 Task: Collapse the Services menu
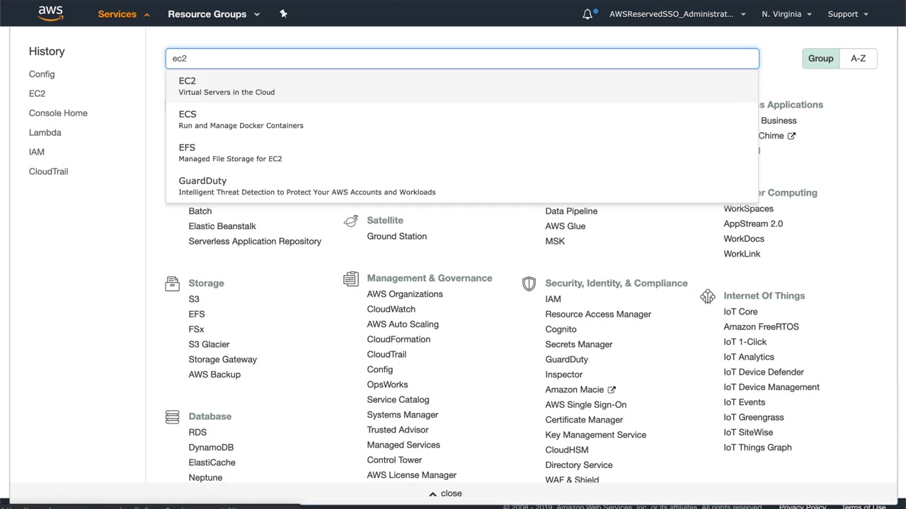(123, 14)
